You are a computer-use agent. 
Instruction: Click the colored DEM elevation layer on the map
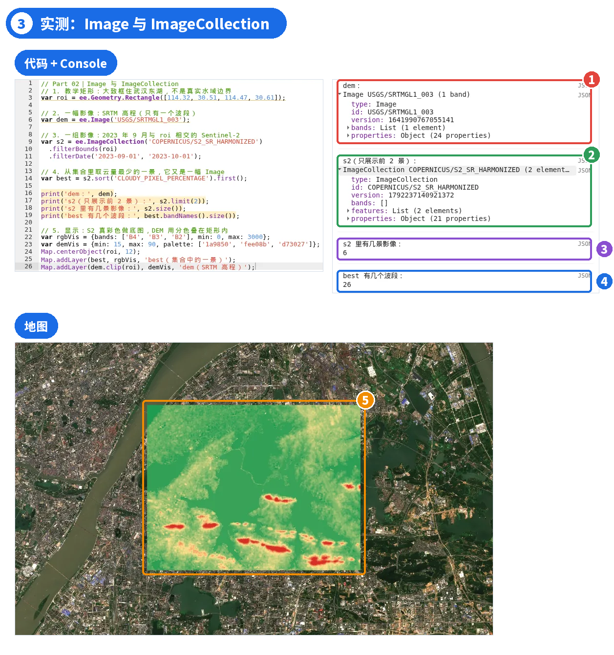(x=254, y=488)
